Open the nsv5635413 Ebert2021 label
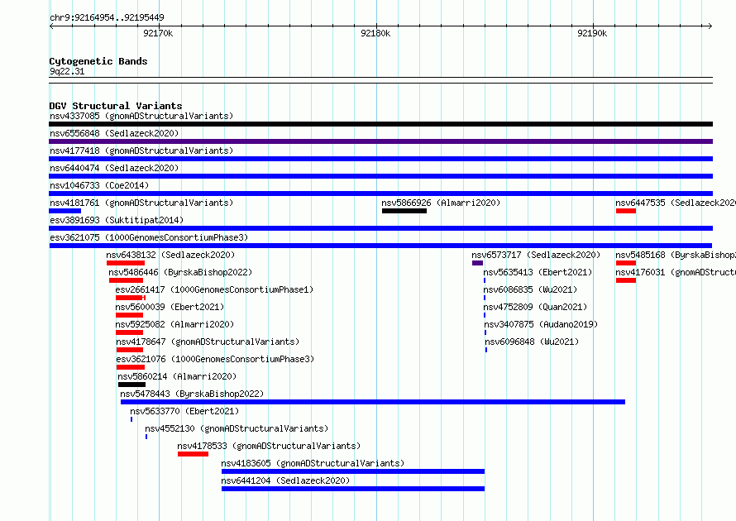The height and width of the screenshot is (521, 736). (538, 272)
